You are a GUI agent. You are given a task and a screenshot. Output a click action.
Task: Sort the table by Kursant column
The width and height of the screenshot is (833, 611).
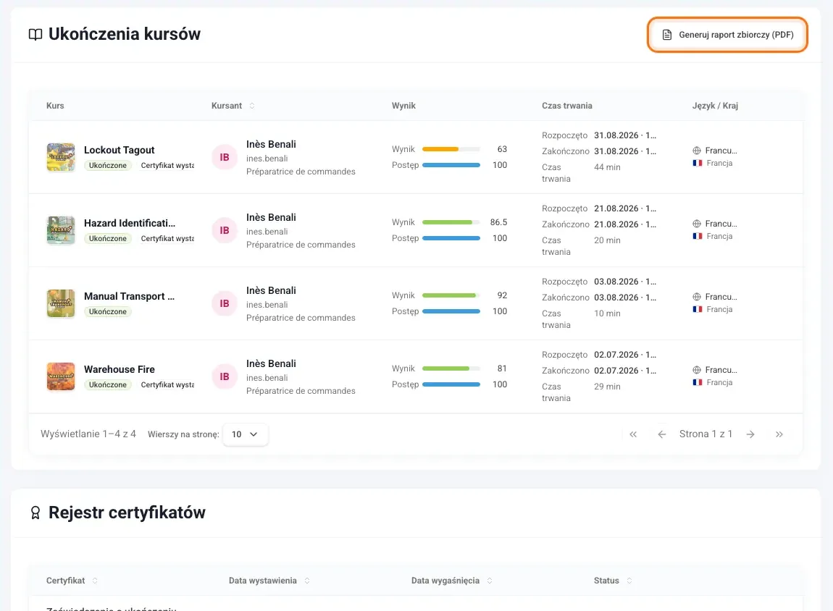tap(252, 106)
